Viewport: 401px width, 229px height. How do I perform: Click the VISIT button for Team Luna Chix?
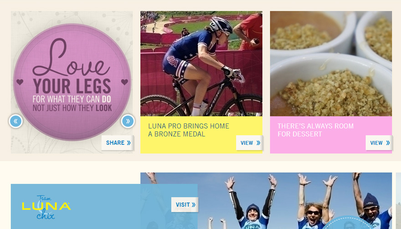point(185,204)
